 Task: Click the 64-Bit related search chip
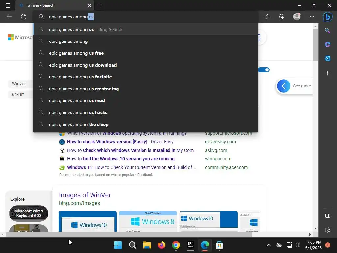click(x=20, y=94)
